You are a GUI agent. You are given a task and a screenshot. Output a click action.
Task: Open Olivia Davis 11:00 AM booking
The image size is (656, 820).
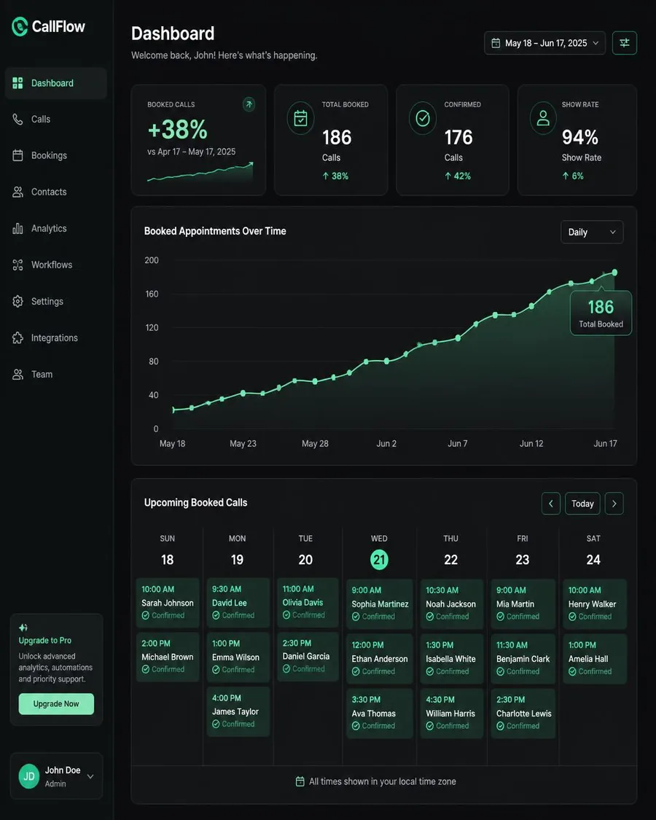308,603
